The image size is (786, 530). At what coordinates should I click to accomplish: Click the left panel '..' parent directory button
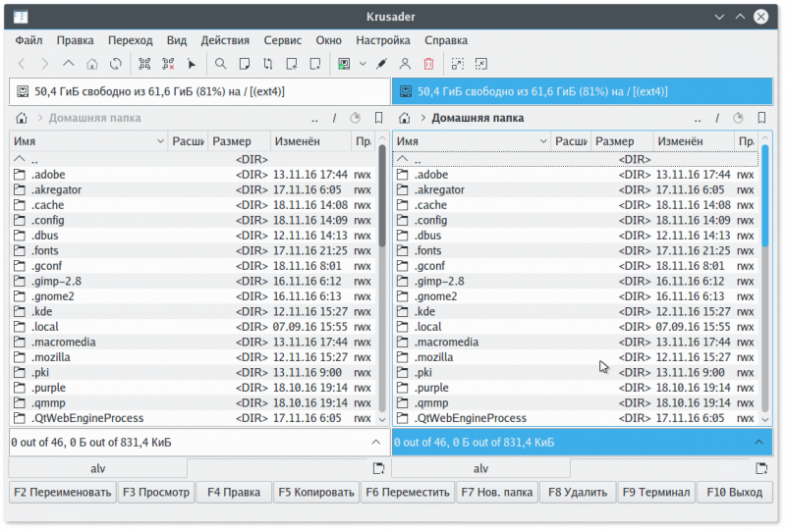(x=314, y=119)
